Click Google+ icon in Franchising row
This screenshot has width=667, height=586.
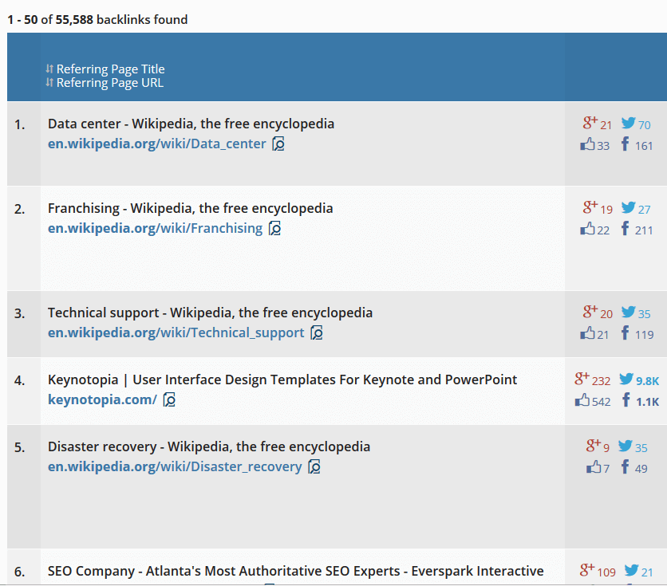(590, 207)
